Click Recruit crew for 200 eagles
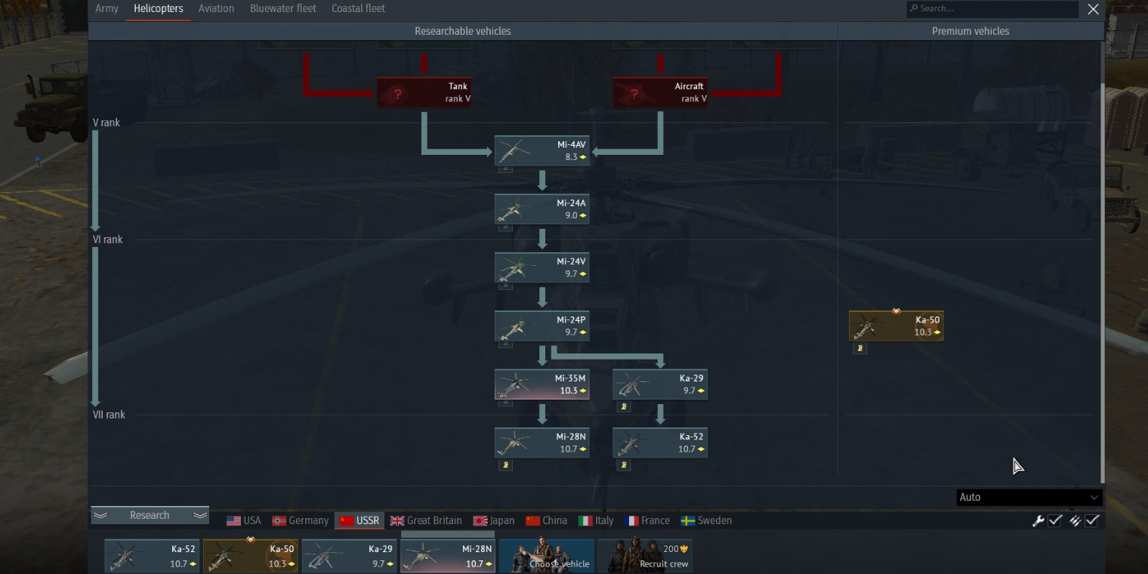 [x=644, y=556]
